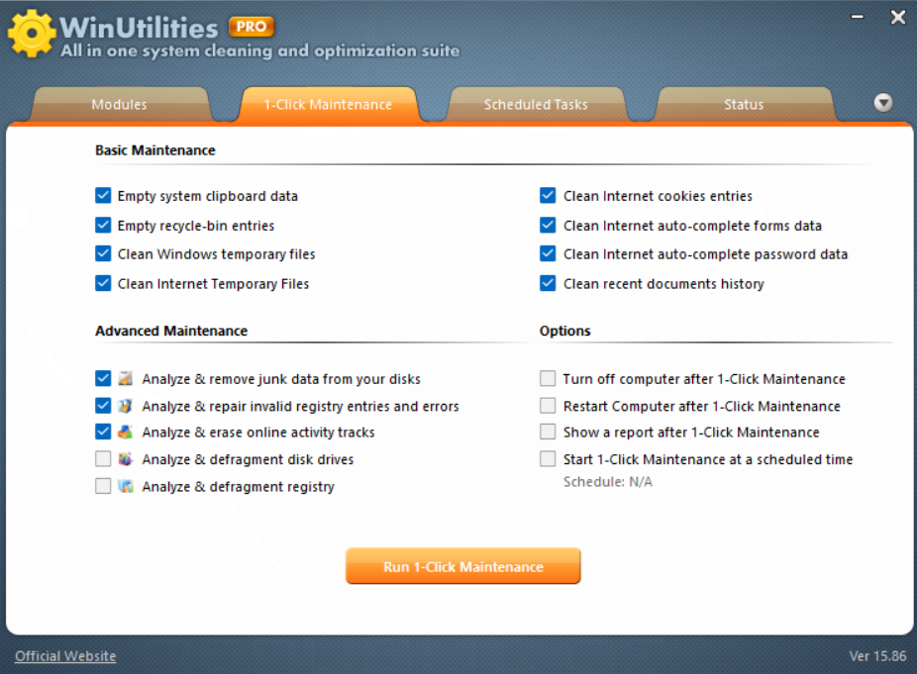Close the WinUtilities window
The image size is (917, 674).
point(898,17)
